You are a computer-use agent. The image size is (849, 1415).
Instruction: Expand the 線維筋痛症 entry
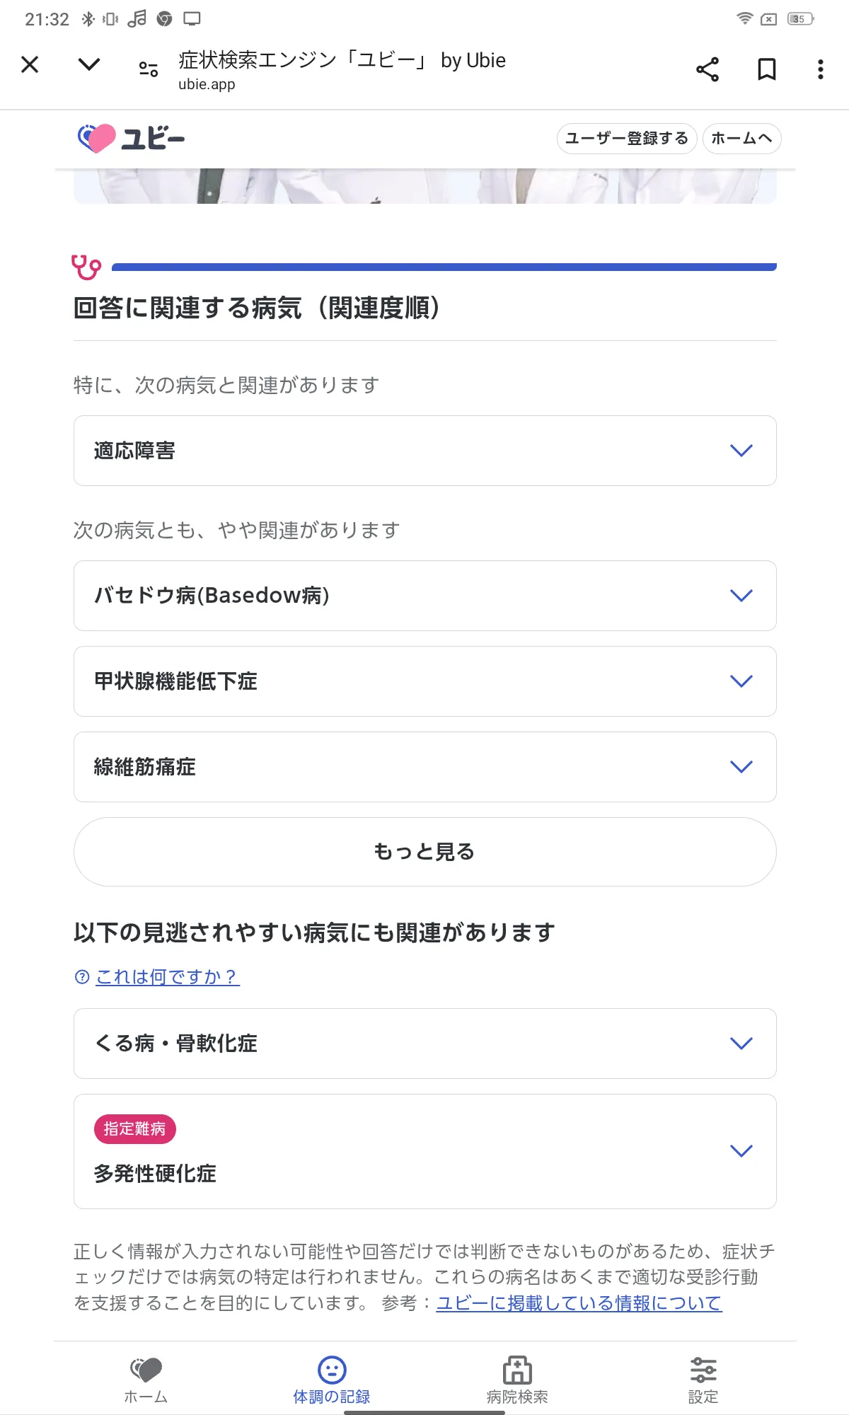424,767
